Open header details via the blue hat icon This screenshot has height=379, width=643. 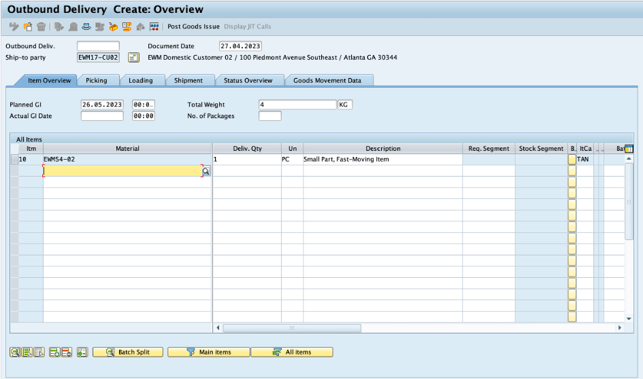(86, 26)
